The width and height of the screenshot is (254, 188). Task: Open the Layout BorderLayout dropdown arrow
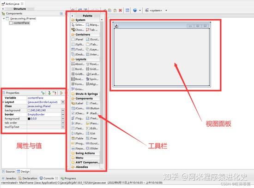[x=63, y=102]
